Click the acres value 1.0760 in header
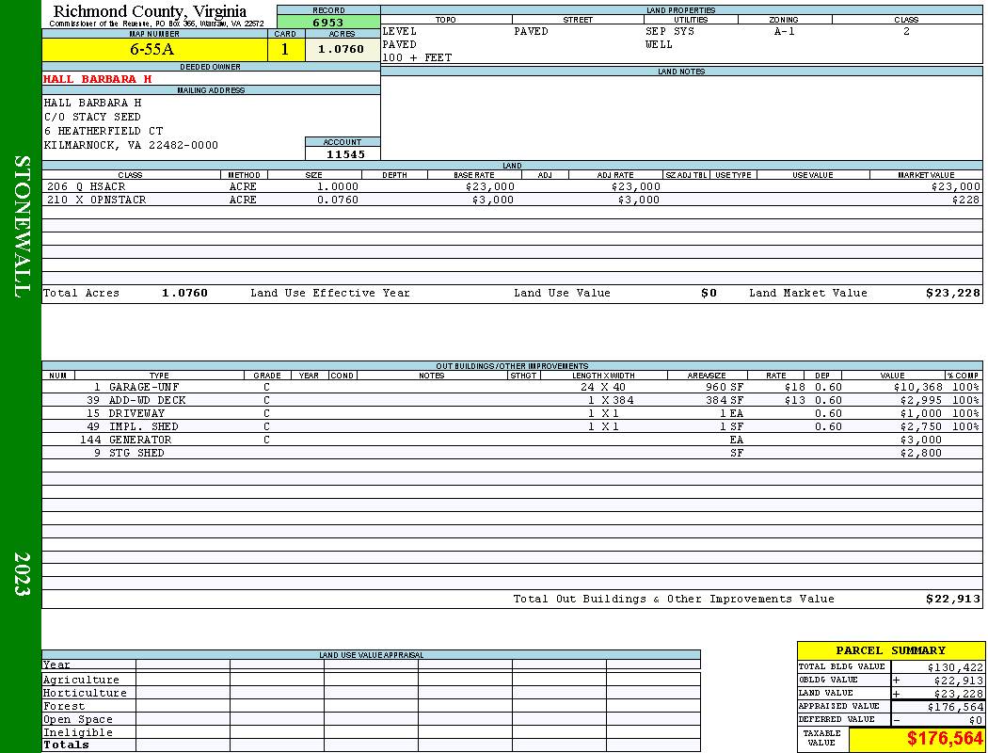Screen dimensions: 988x753 pos(341,49)
